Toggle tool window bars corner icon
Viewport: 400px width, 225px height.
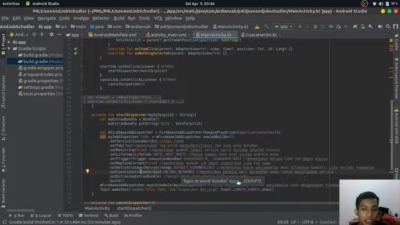[x=4, y=222]
